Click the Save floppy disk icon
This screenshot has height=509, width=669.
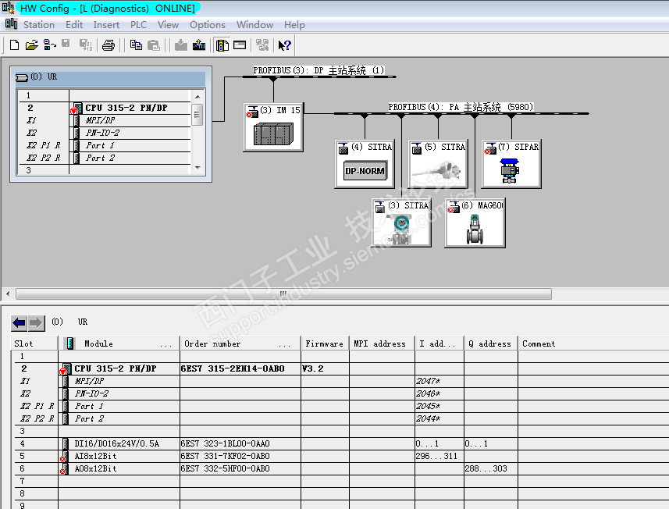click(x=66, y=44)
